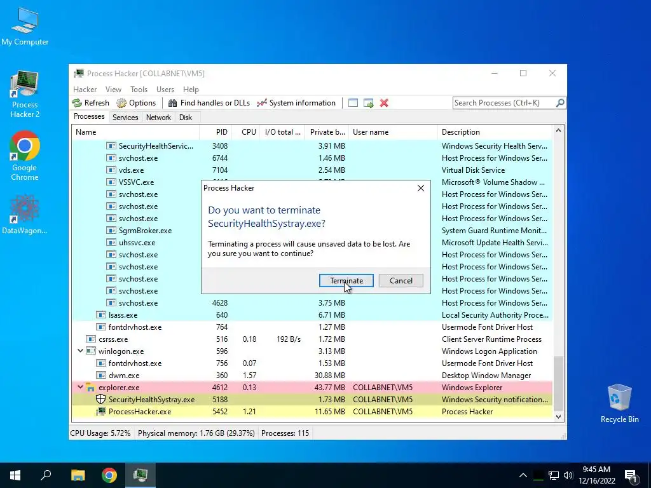The image size is (651, 488).
Task: Click the lsass.exe process icon
Action: 101,315
